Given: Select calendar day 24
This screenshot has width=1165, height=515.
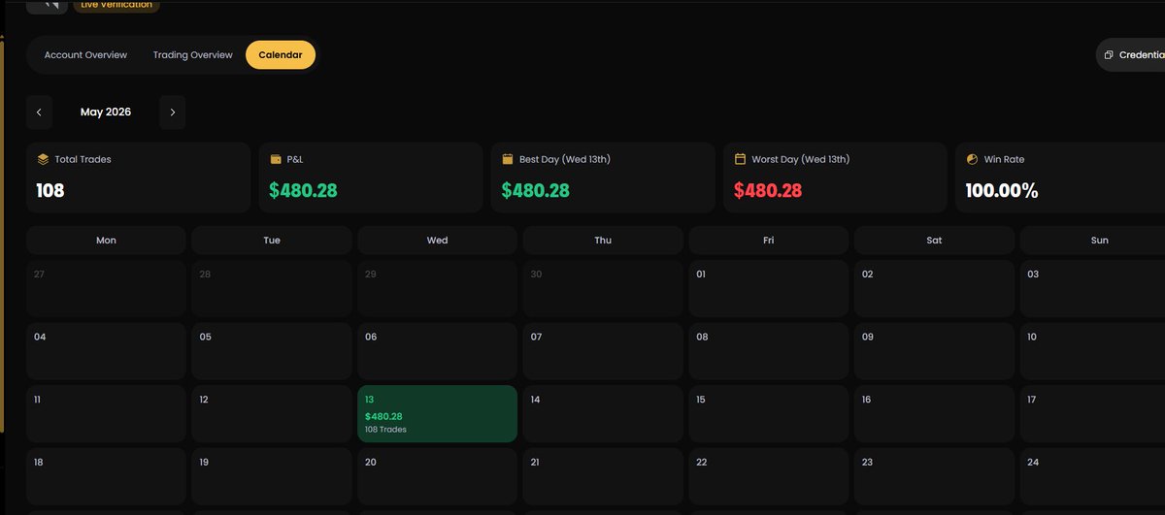Looking at the screenshot, I should click(1093, 476).
